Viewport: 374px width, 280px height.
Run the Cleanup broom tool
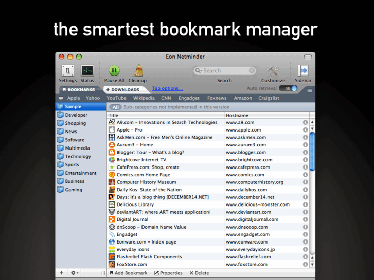click(138, 70)
